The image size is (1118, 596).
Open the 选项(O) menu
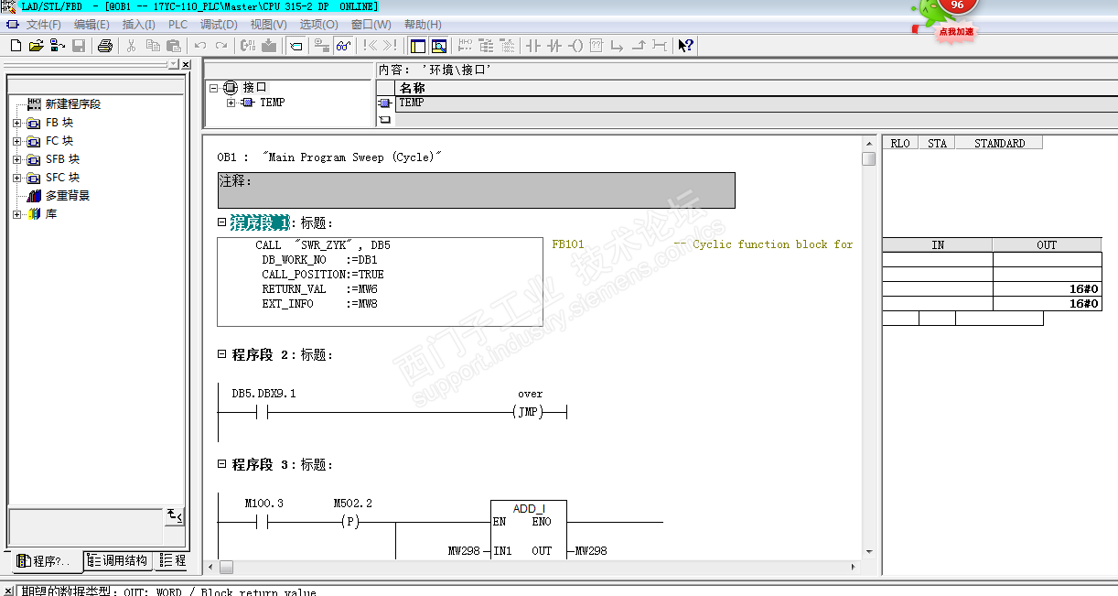[x=318, y=25]
